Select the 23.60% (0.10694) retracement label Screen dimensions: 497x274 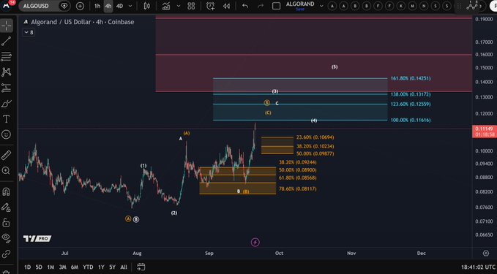pos(315,137)
